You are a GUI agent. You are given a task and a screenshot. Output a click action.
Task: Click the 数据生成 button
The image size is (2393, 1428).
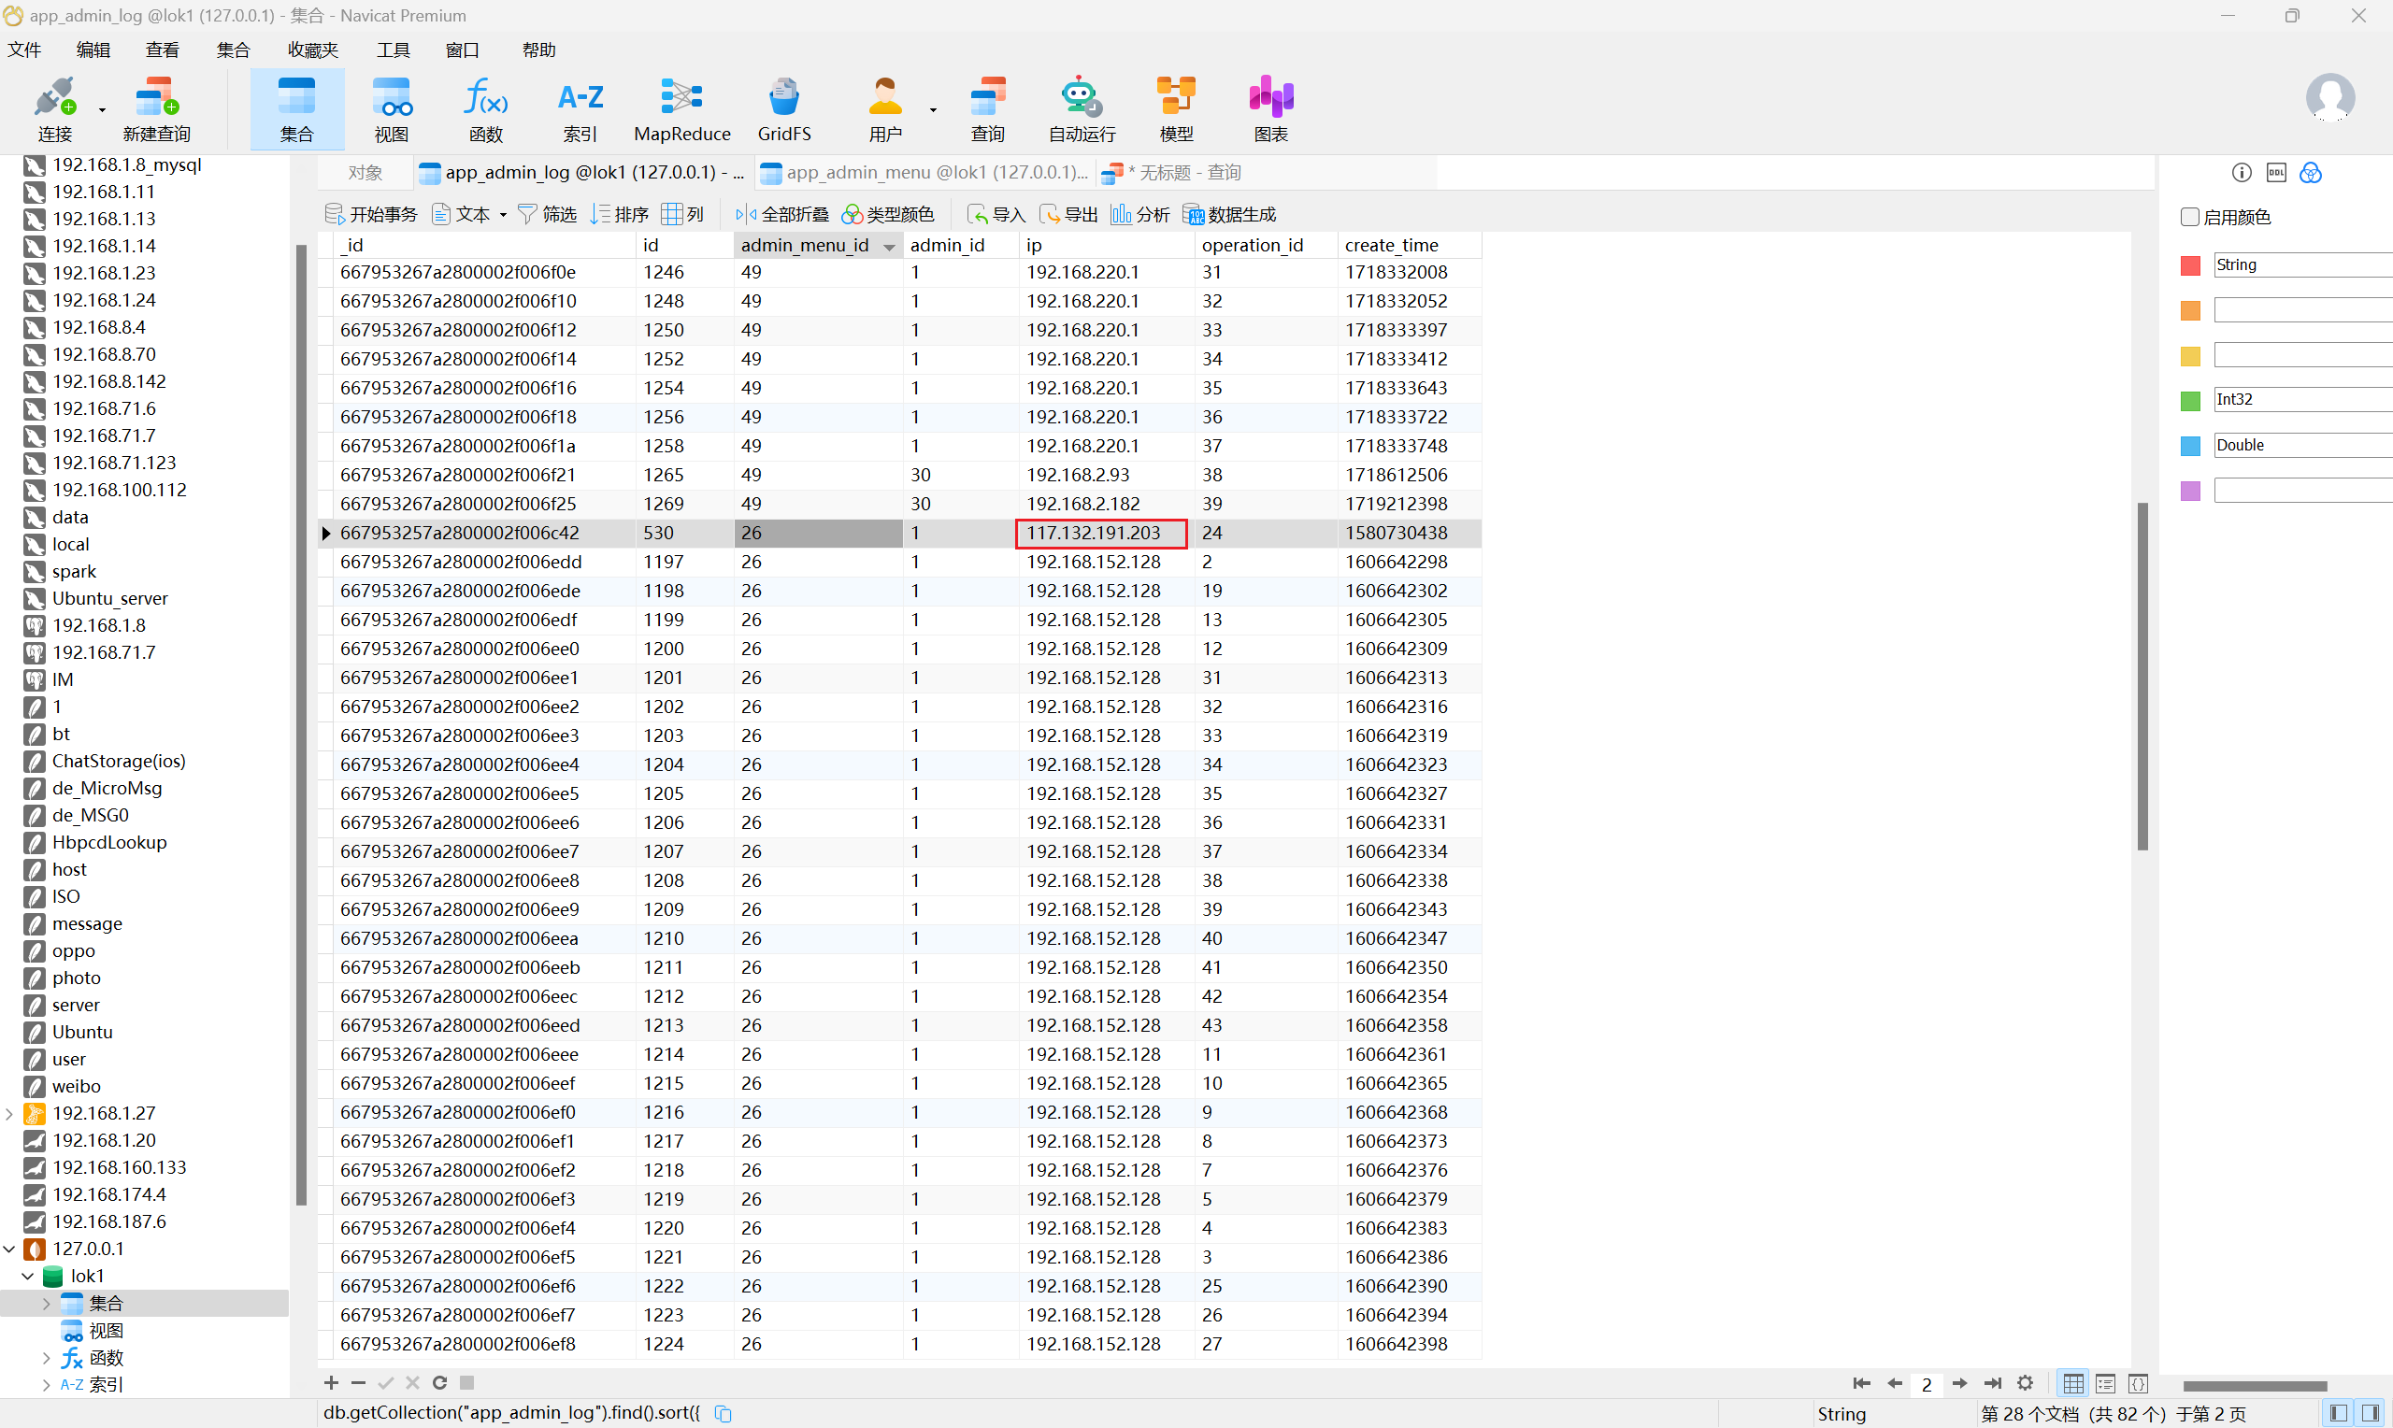(x=1230, y=214)
